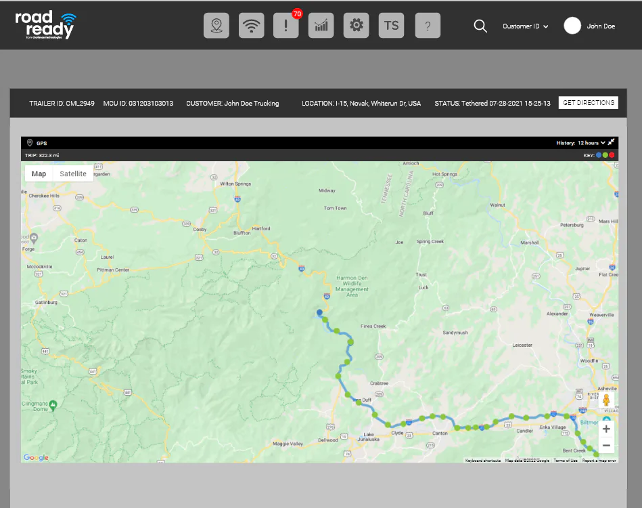Click Report a map error link
The height and width of the screenshot is (508, 642).
tap(599, 461)
